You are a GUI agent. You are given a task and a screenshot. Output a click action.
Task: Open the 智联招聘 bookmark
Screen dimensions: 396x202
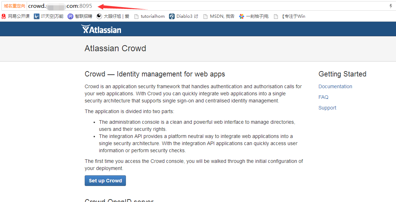click(80, 16)
